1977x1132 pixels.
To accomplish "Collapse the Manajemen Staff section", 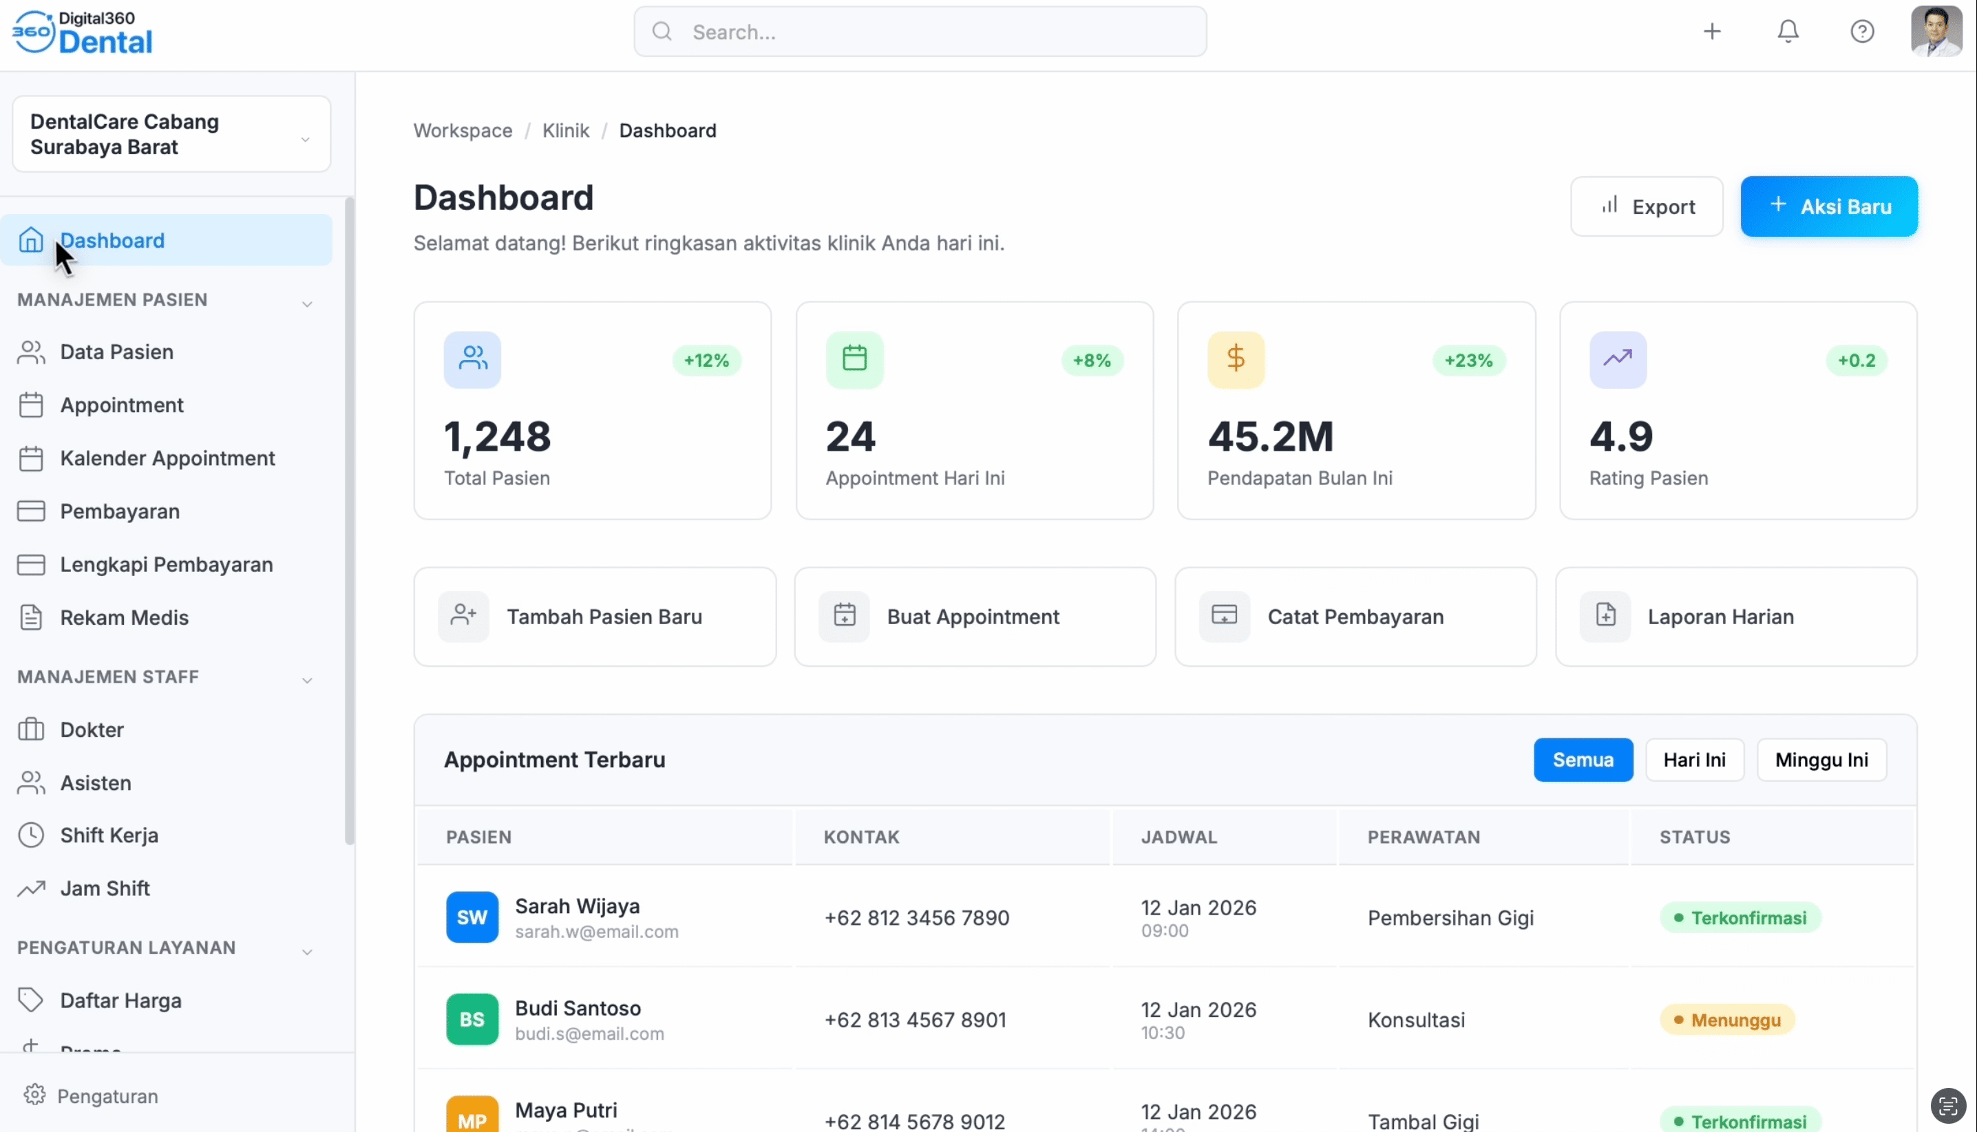I will tap(306, 681).
